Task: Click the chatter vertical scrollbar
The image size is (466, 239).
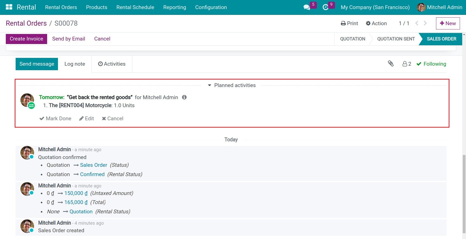Action: tap(464, 194)
